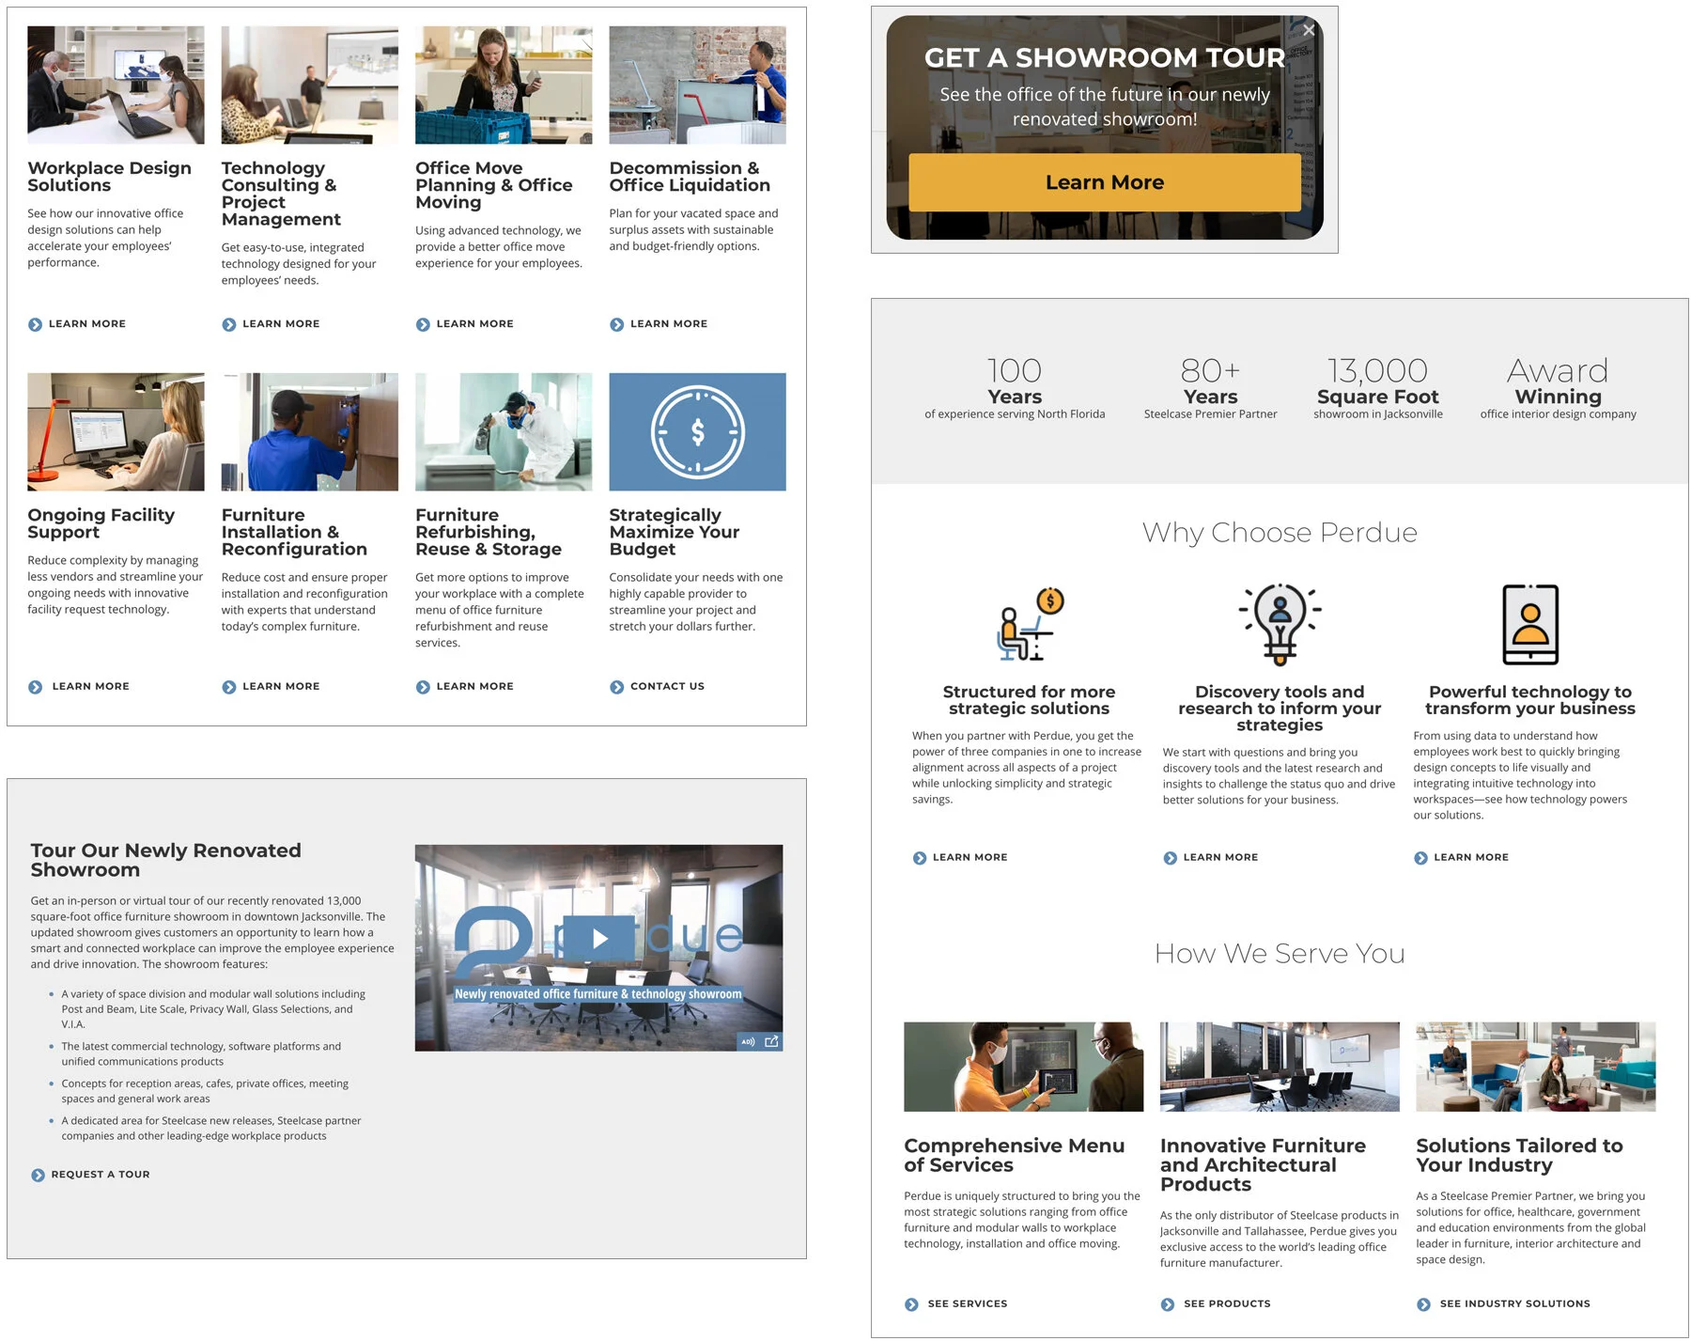This screenshot has height=1341, width=1691.
Task: Click the 100 Years statistic
Action: click(x=1015, y=386)
